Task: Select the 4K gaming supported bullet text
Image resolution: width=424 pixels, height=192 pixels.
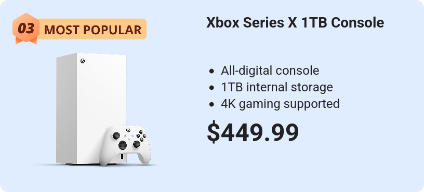Action: pyautogui.click(x=280, y=104)
